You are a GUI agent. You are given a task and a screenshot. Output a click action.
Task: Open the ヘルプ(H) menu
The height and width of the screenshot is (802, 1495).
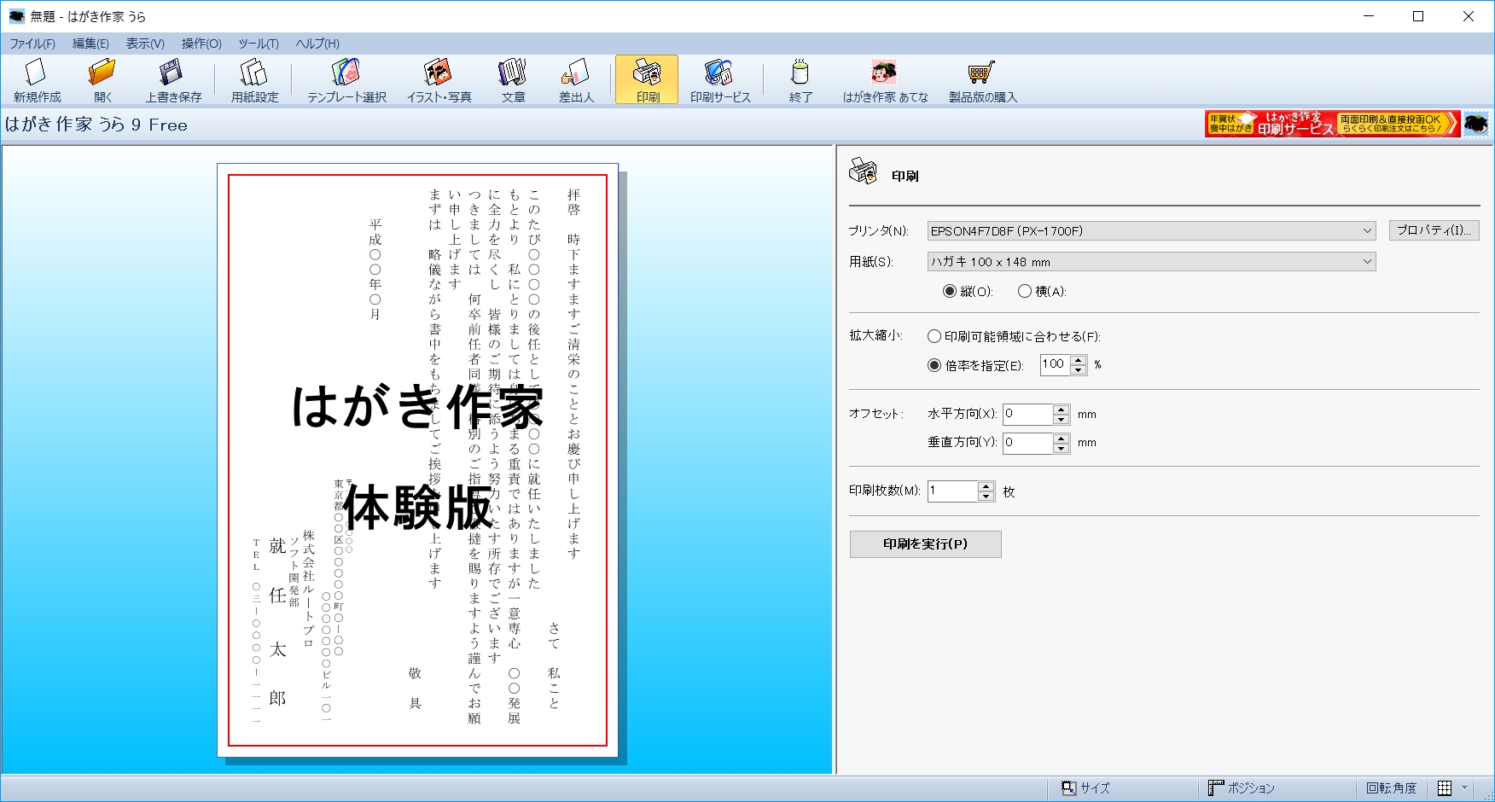coord(317,44)
